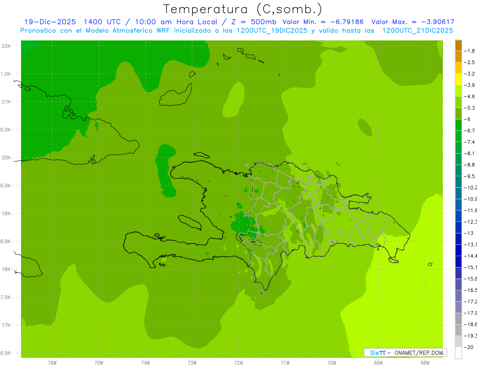Click the -1.8 colorbar value label
477x368 pixels.
(x=470, y=51)
